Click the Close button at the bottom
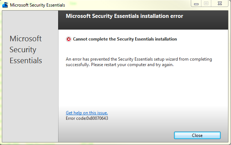The image size is (231, 145). (197, 135)
